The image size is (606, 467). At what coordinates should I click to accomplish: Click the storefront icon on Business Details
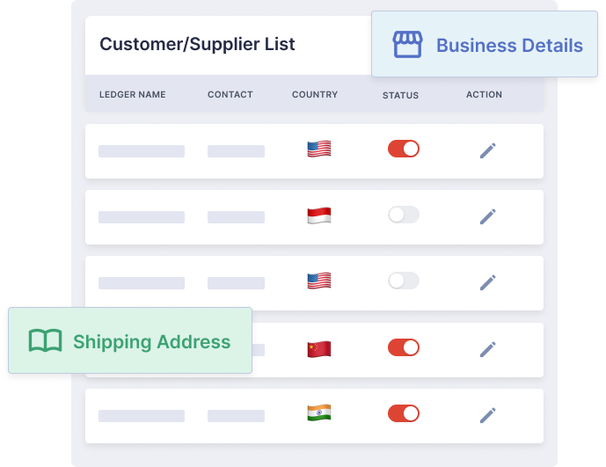click(407, 45)
